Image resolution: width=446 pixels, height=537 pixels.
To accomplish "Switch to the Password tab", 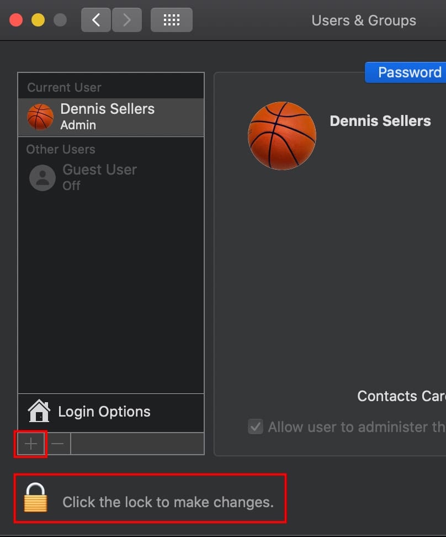I will [409, 72].
